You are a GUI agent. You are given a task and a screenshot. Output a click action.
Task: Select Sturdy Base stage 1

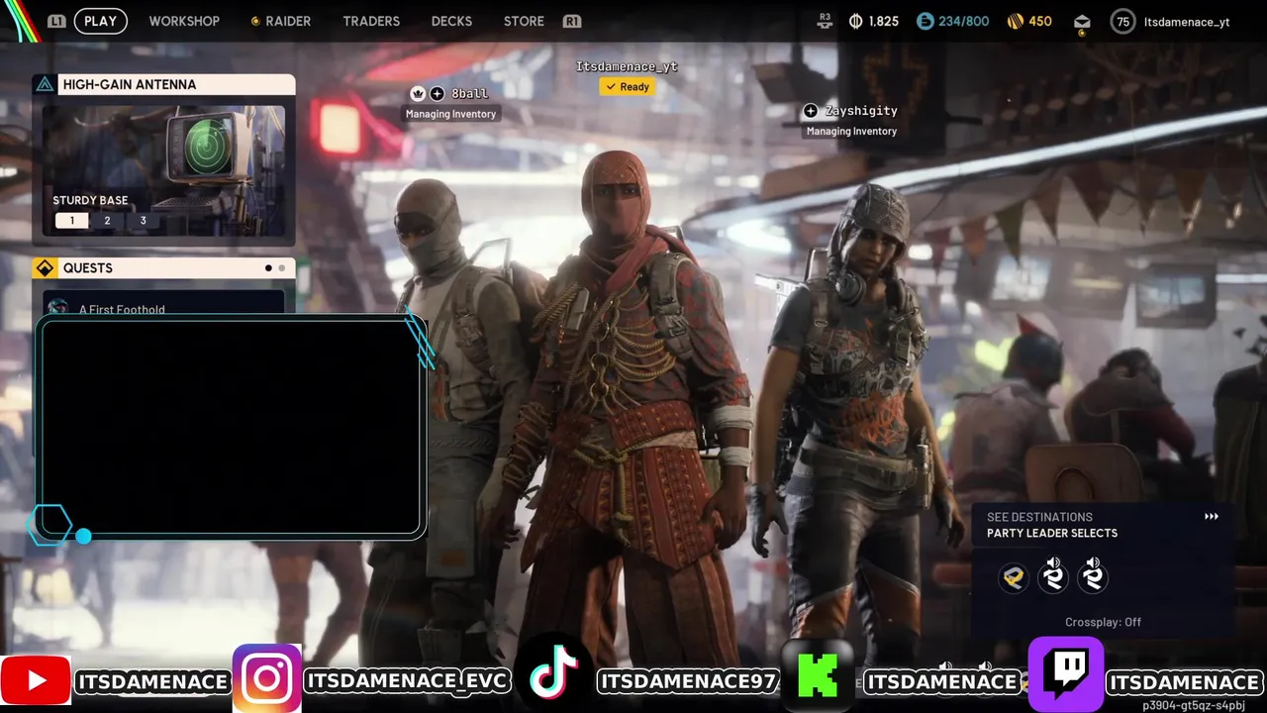point(71,221)
